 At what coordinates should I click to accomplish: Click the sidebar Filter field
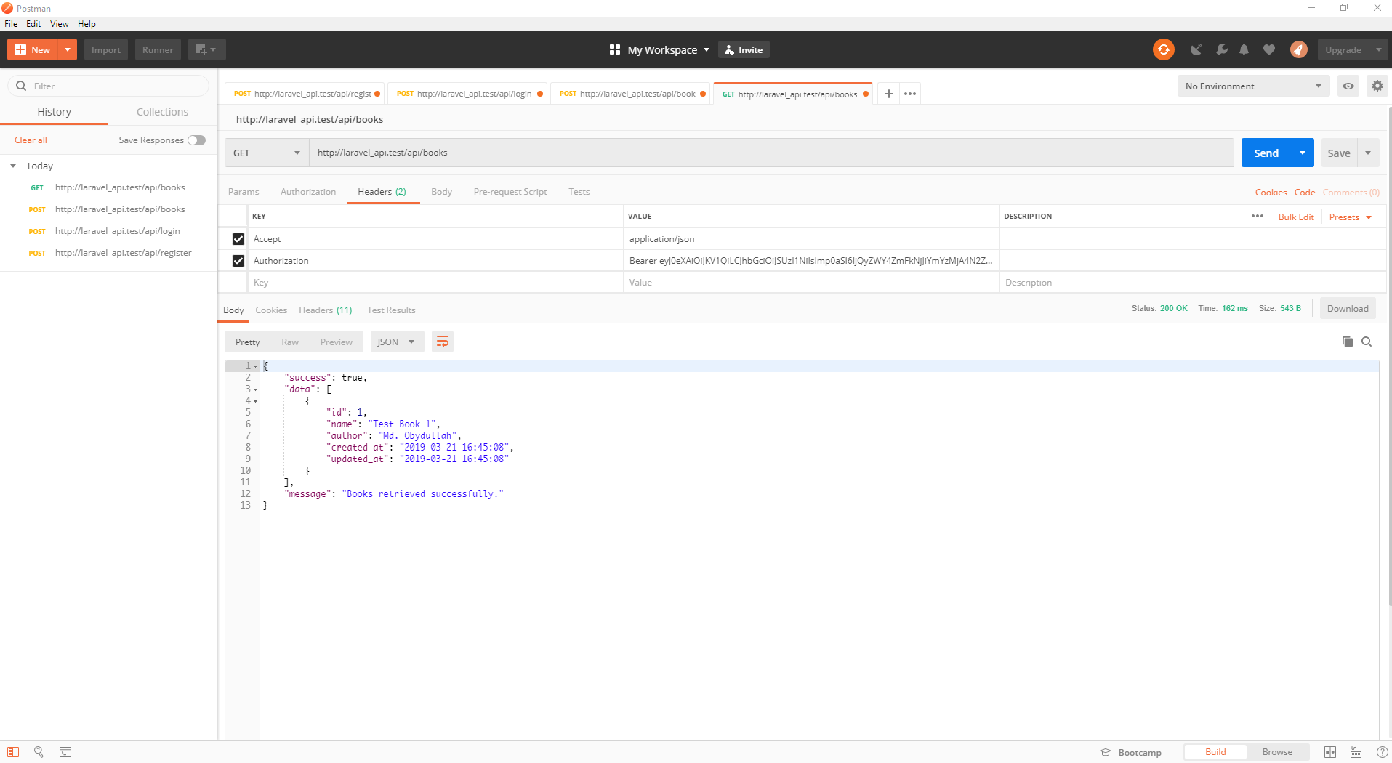click(108, 86)
